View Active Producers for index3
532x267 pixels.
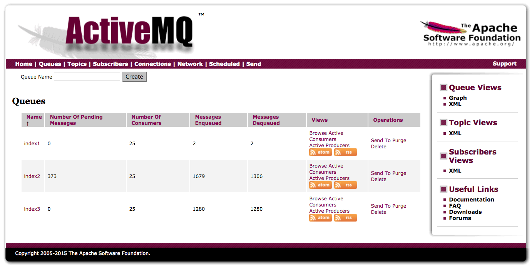point(330,211)
